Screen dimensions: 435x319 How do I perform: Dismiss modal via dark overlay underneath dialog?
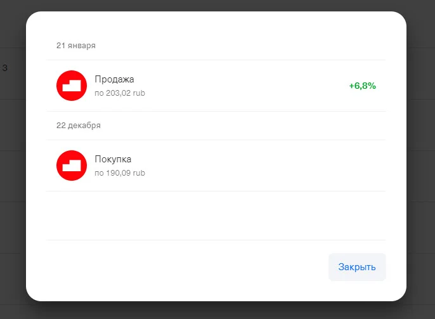[x=216, y=311]
